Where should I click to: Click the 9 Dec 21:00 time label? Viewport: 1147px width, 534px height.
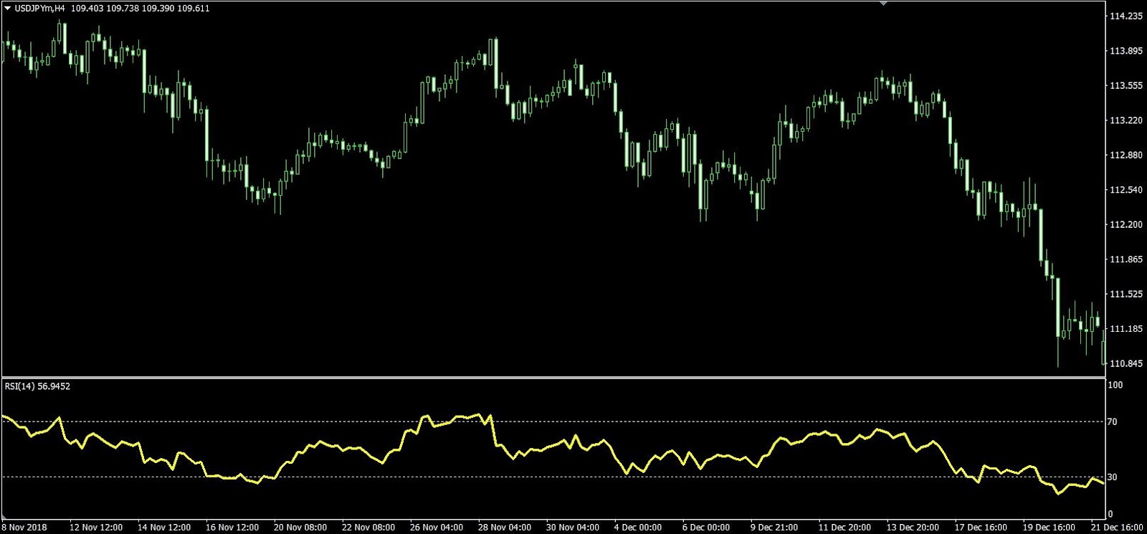click(x=774, y=528)
